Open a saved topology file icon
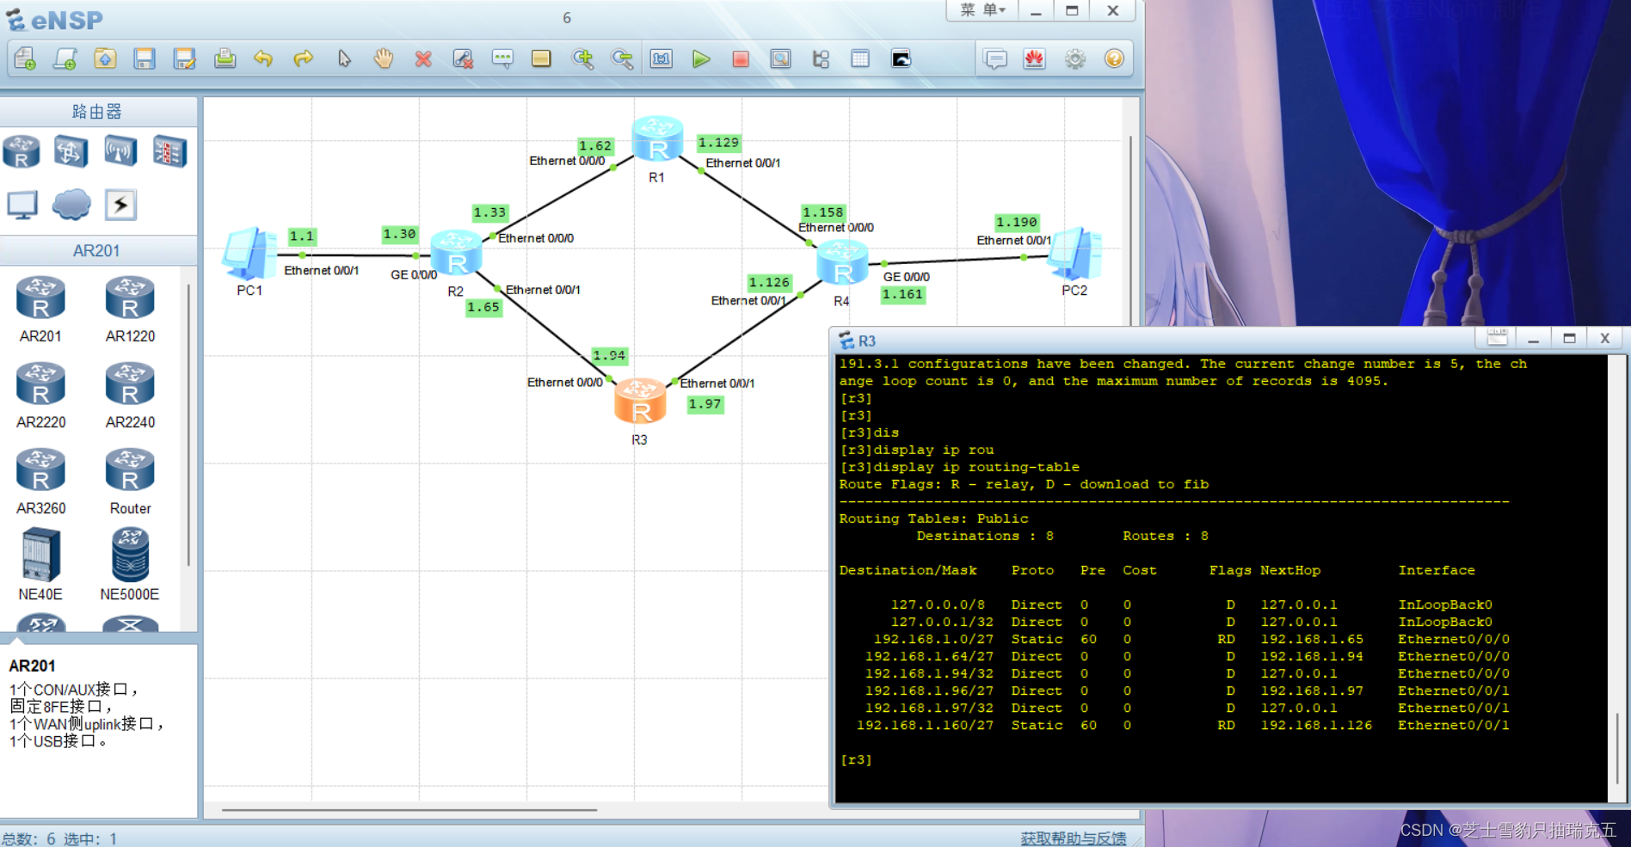 pyautogui.click(x=105, y=58)
